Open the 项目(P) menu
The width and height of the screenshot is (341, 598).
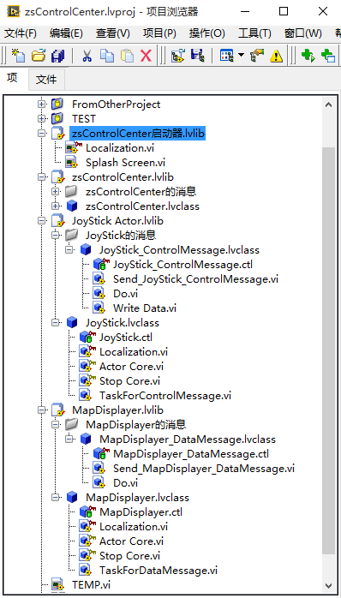(159, 33)
